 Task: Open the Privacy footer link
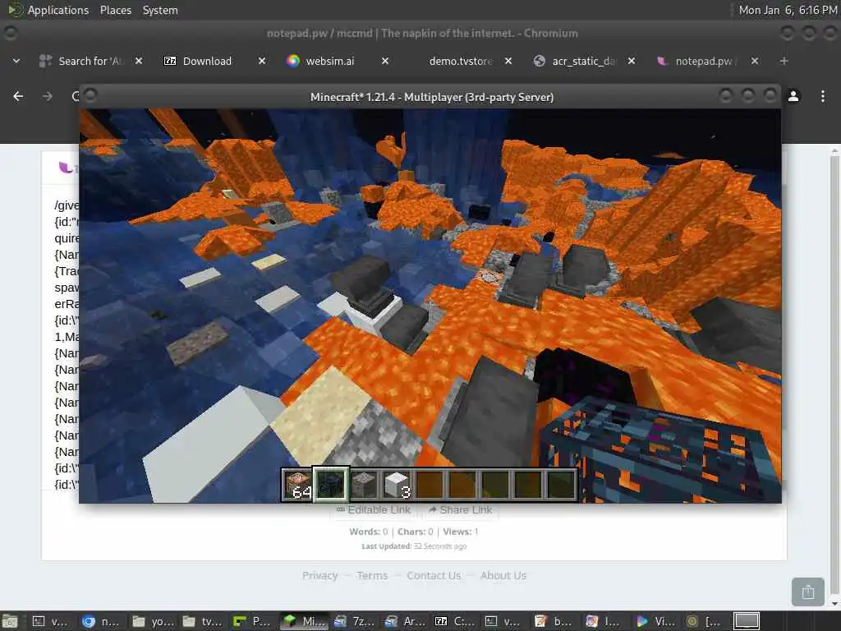pos(319,575)
